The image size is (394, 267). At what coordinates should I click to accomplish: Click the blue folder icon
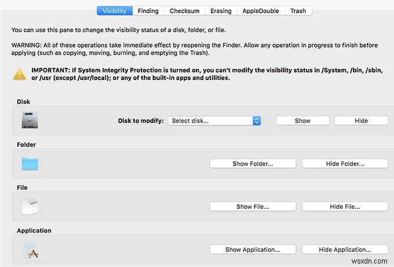30,163
